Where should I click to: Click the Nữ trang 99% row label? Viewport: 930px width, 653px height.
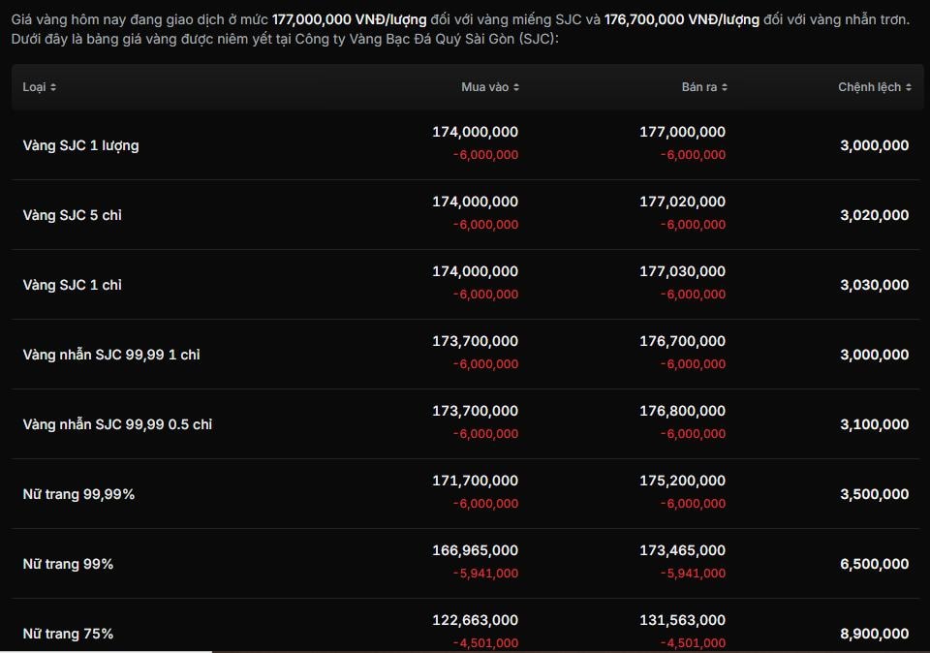click(x=68, y=564)
